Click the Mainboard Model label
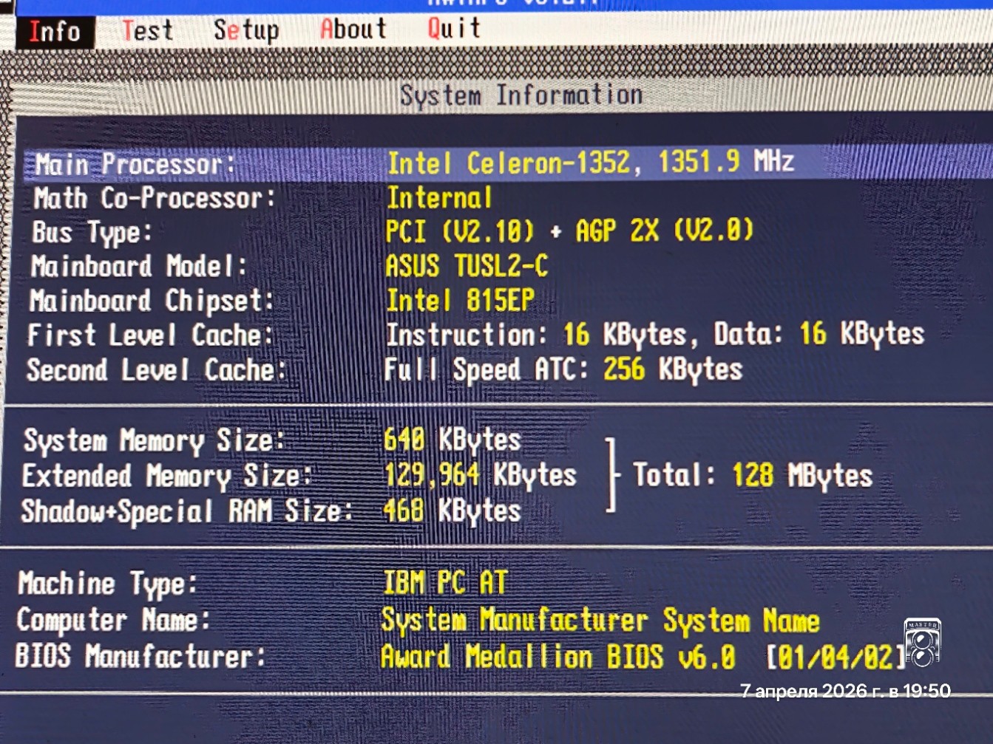 coord(138,266)
